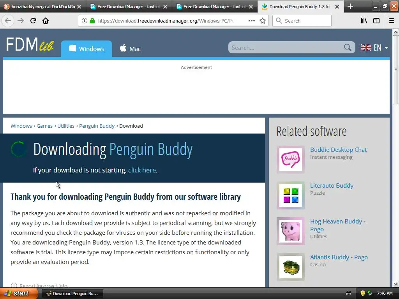Click the yellow shield tray icon

click(363, 293)
